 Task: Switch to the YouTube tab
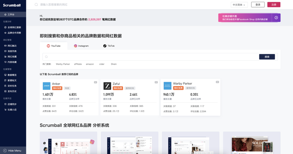tap(53, 46)
